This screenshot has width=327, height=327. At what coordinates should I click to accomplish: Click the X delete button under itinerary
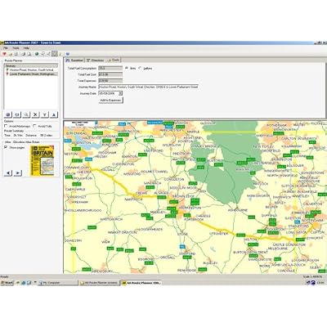(35, 114)
